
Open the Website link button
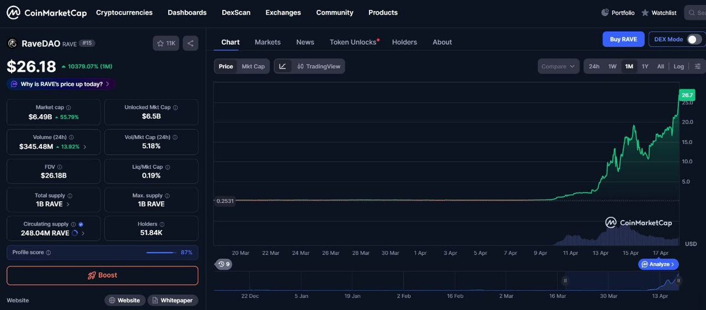(x=125, y=300)
